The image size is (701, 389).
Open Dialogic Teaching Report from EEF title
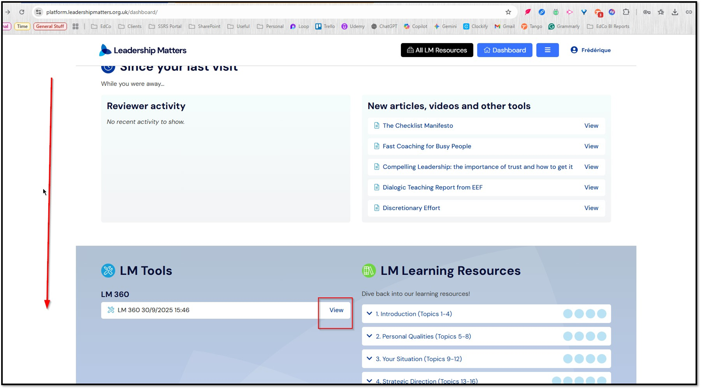coord(432,187)
